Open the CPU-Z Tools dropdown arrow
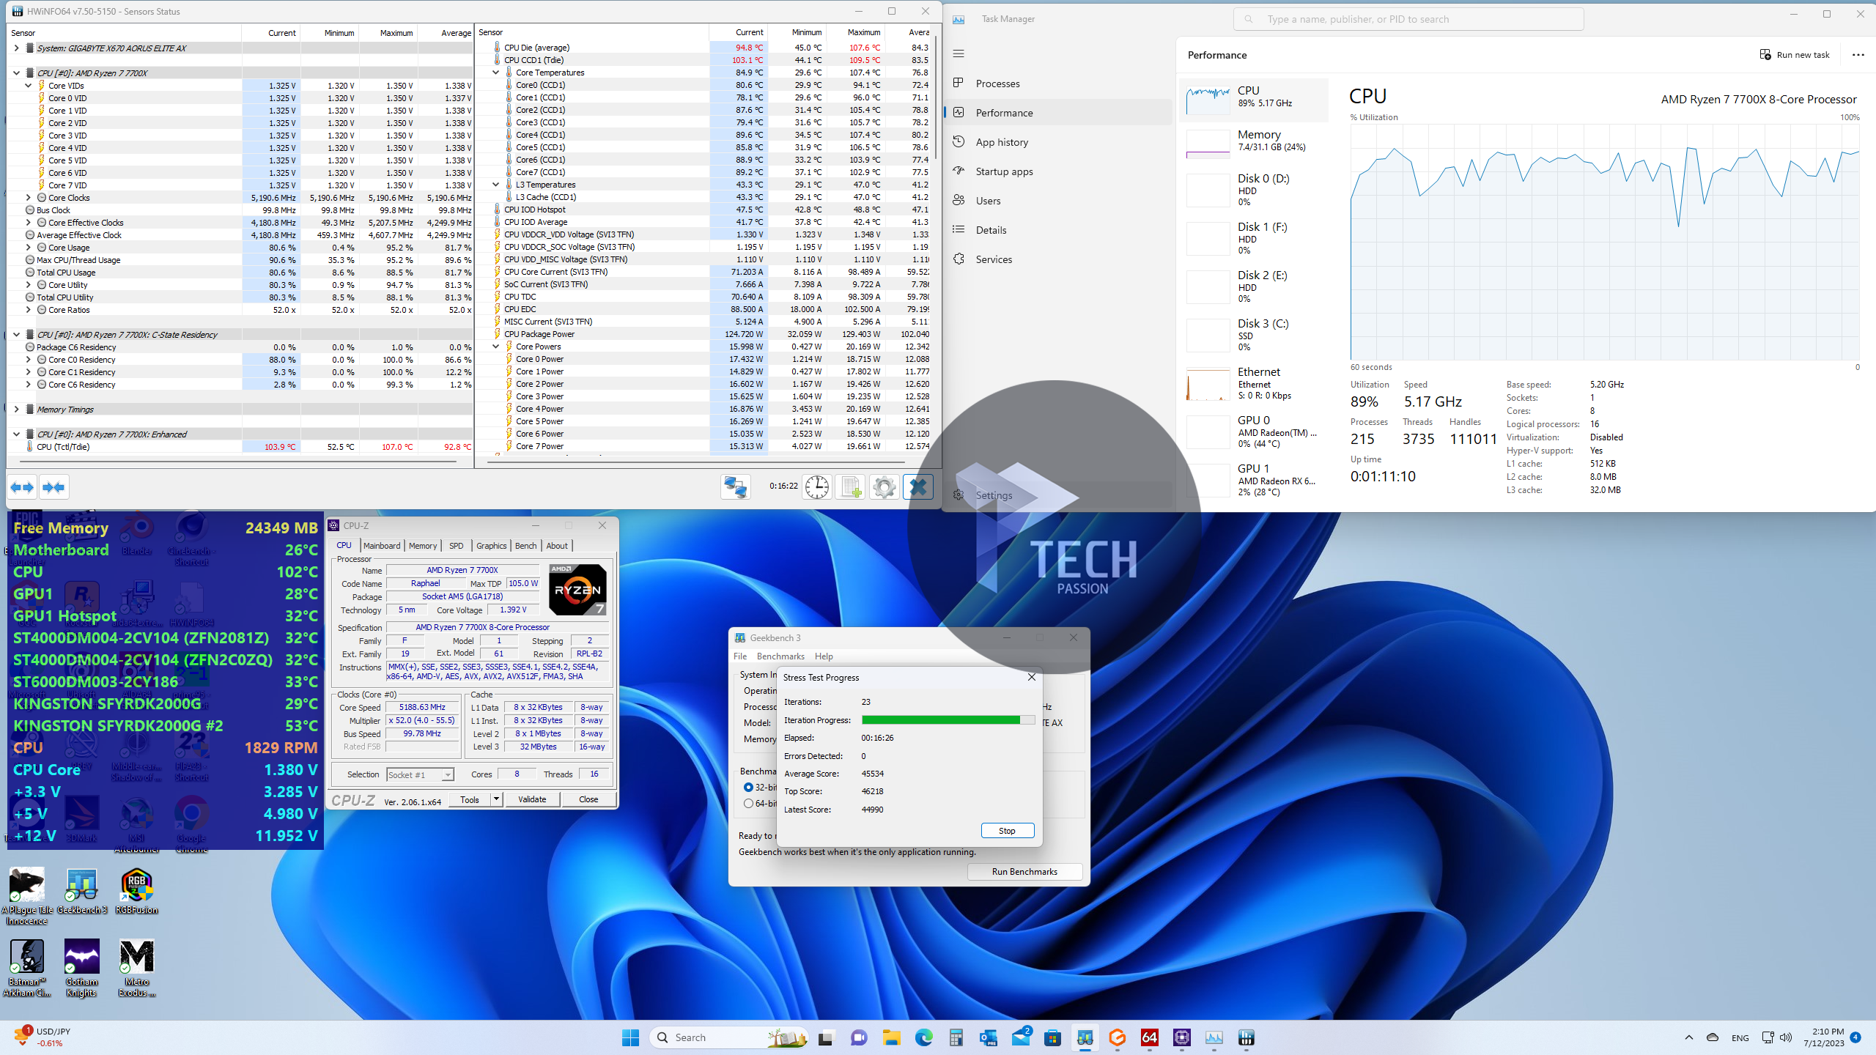The image size is (1876, 1055). [x=496, y=799]
